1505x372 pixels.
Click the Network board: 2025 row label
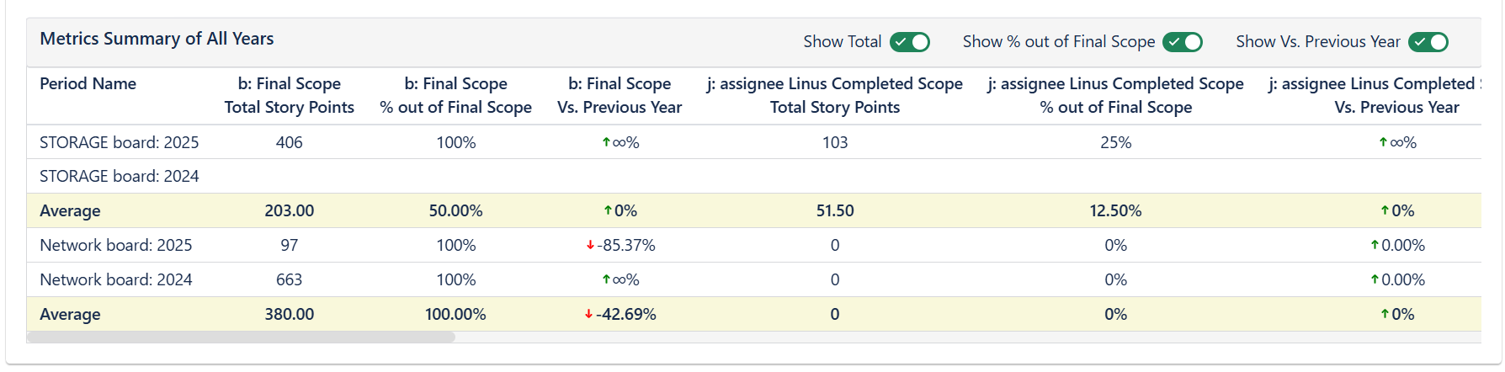(115, 245)
